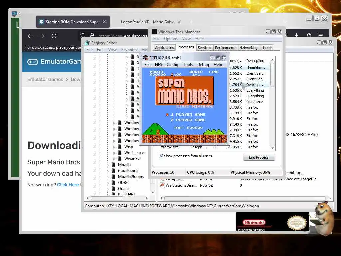Expand the WwanSvc registry key
Viewport: 341px width, 256px height.
click(x=114, y=159)
